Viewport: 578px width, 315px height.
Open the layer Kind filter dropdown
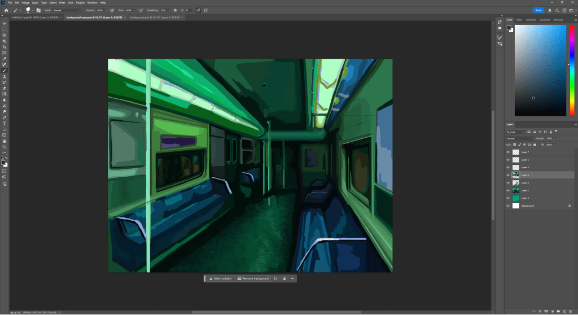515,132
